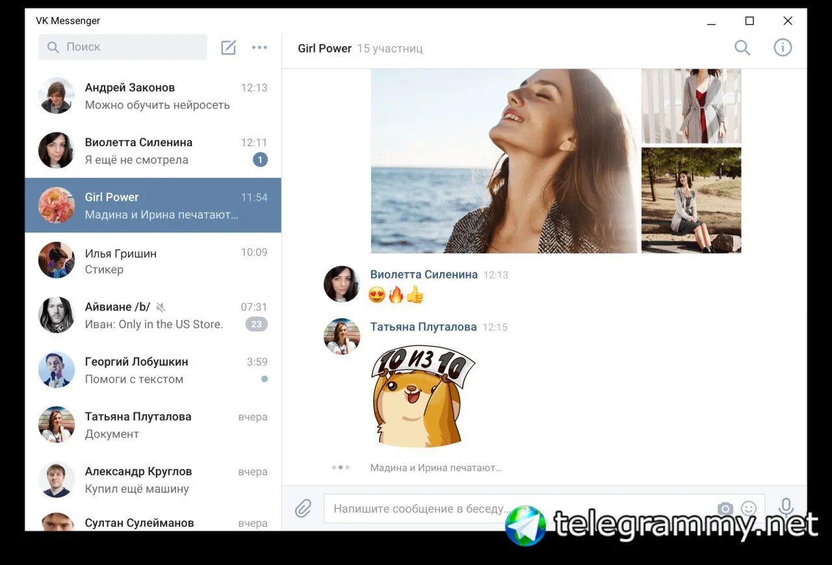Click the "Стикер" preview under Илья Гришин
This screenshot has height=565, width=832.
104,270
